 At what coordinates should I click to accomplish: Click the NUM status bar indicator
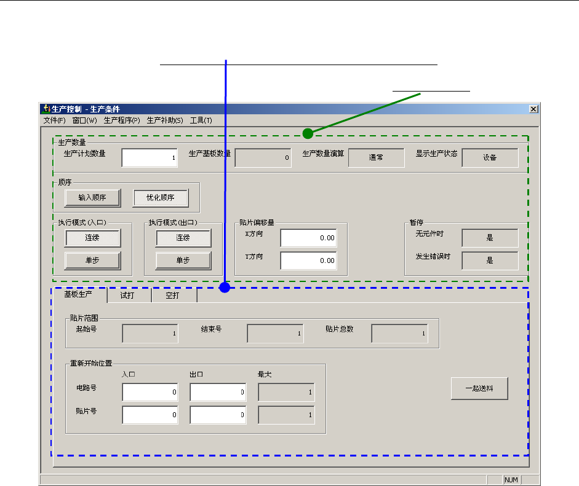point(511,480)
